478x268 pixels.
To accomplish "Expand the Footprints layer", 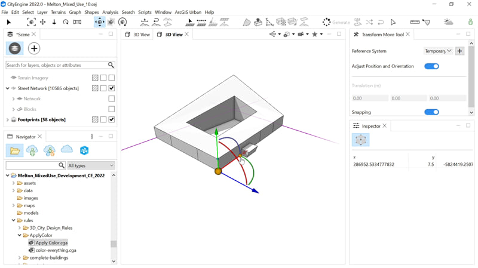I will [x=8, y=120].
